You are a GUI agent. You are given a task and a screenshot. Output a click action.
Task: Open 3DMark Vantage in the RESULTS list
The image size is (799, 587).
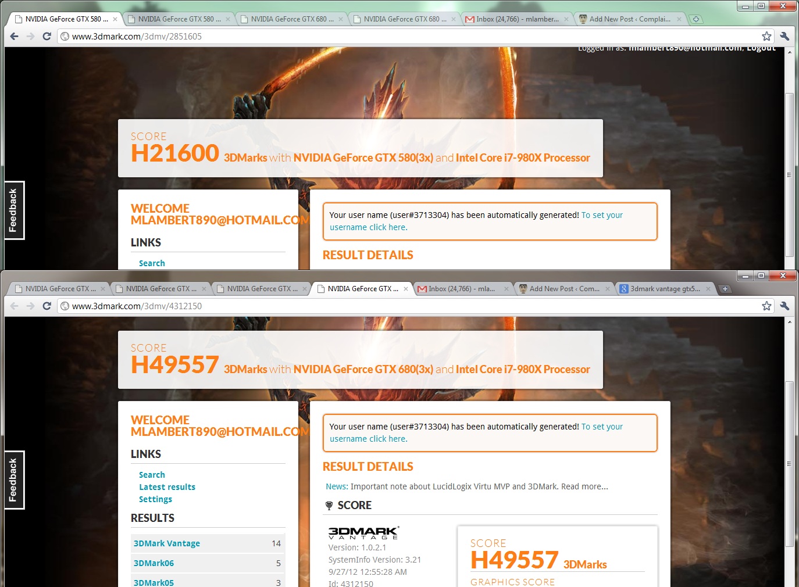pos(167,543)
